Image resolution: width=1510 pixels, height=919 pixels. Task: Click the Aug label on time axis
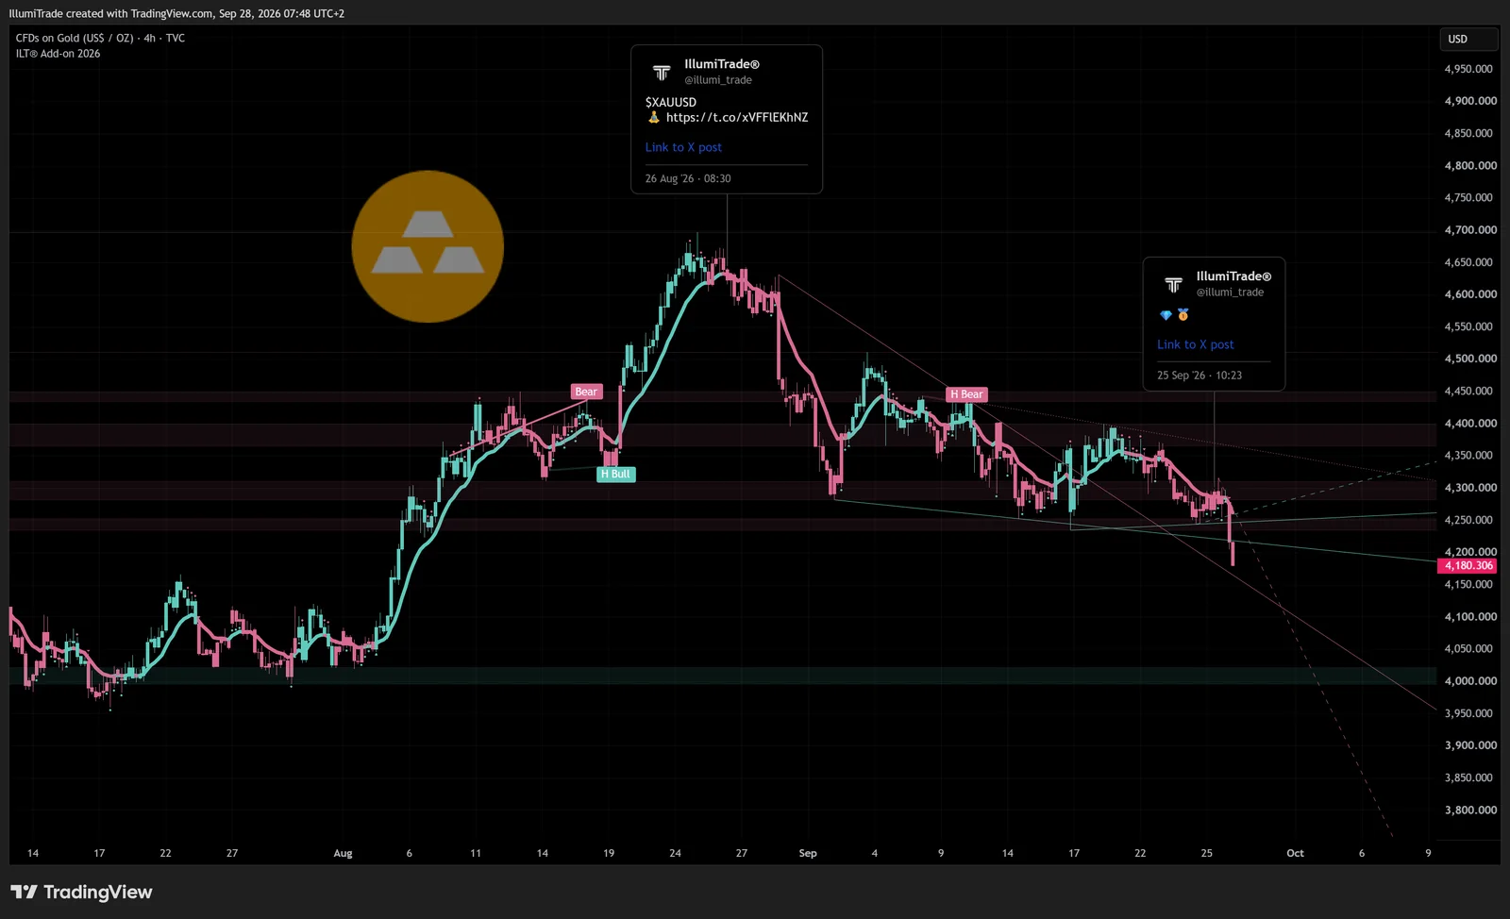pos(343,853)
